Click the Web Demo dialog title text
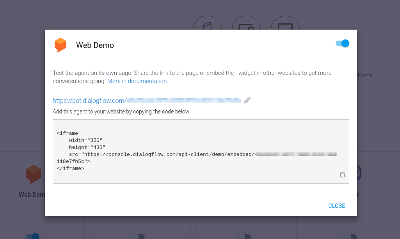This screenshot has width=400, height=239. pos(95,45)
